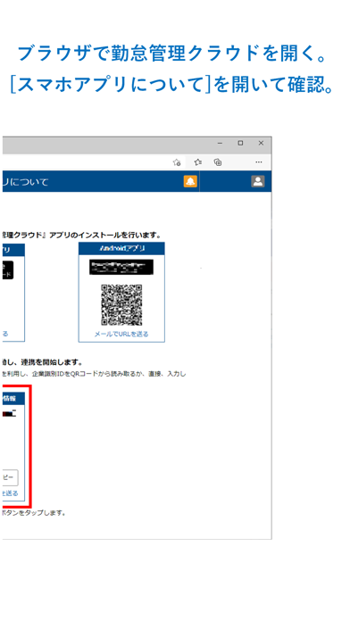Open the user account profile icon
The image size is (350, 621).
258,181
